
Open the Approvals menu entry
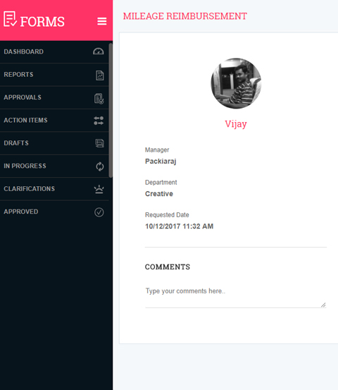click(x=54, y=97)
